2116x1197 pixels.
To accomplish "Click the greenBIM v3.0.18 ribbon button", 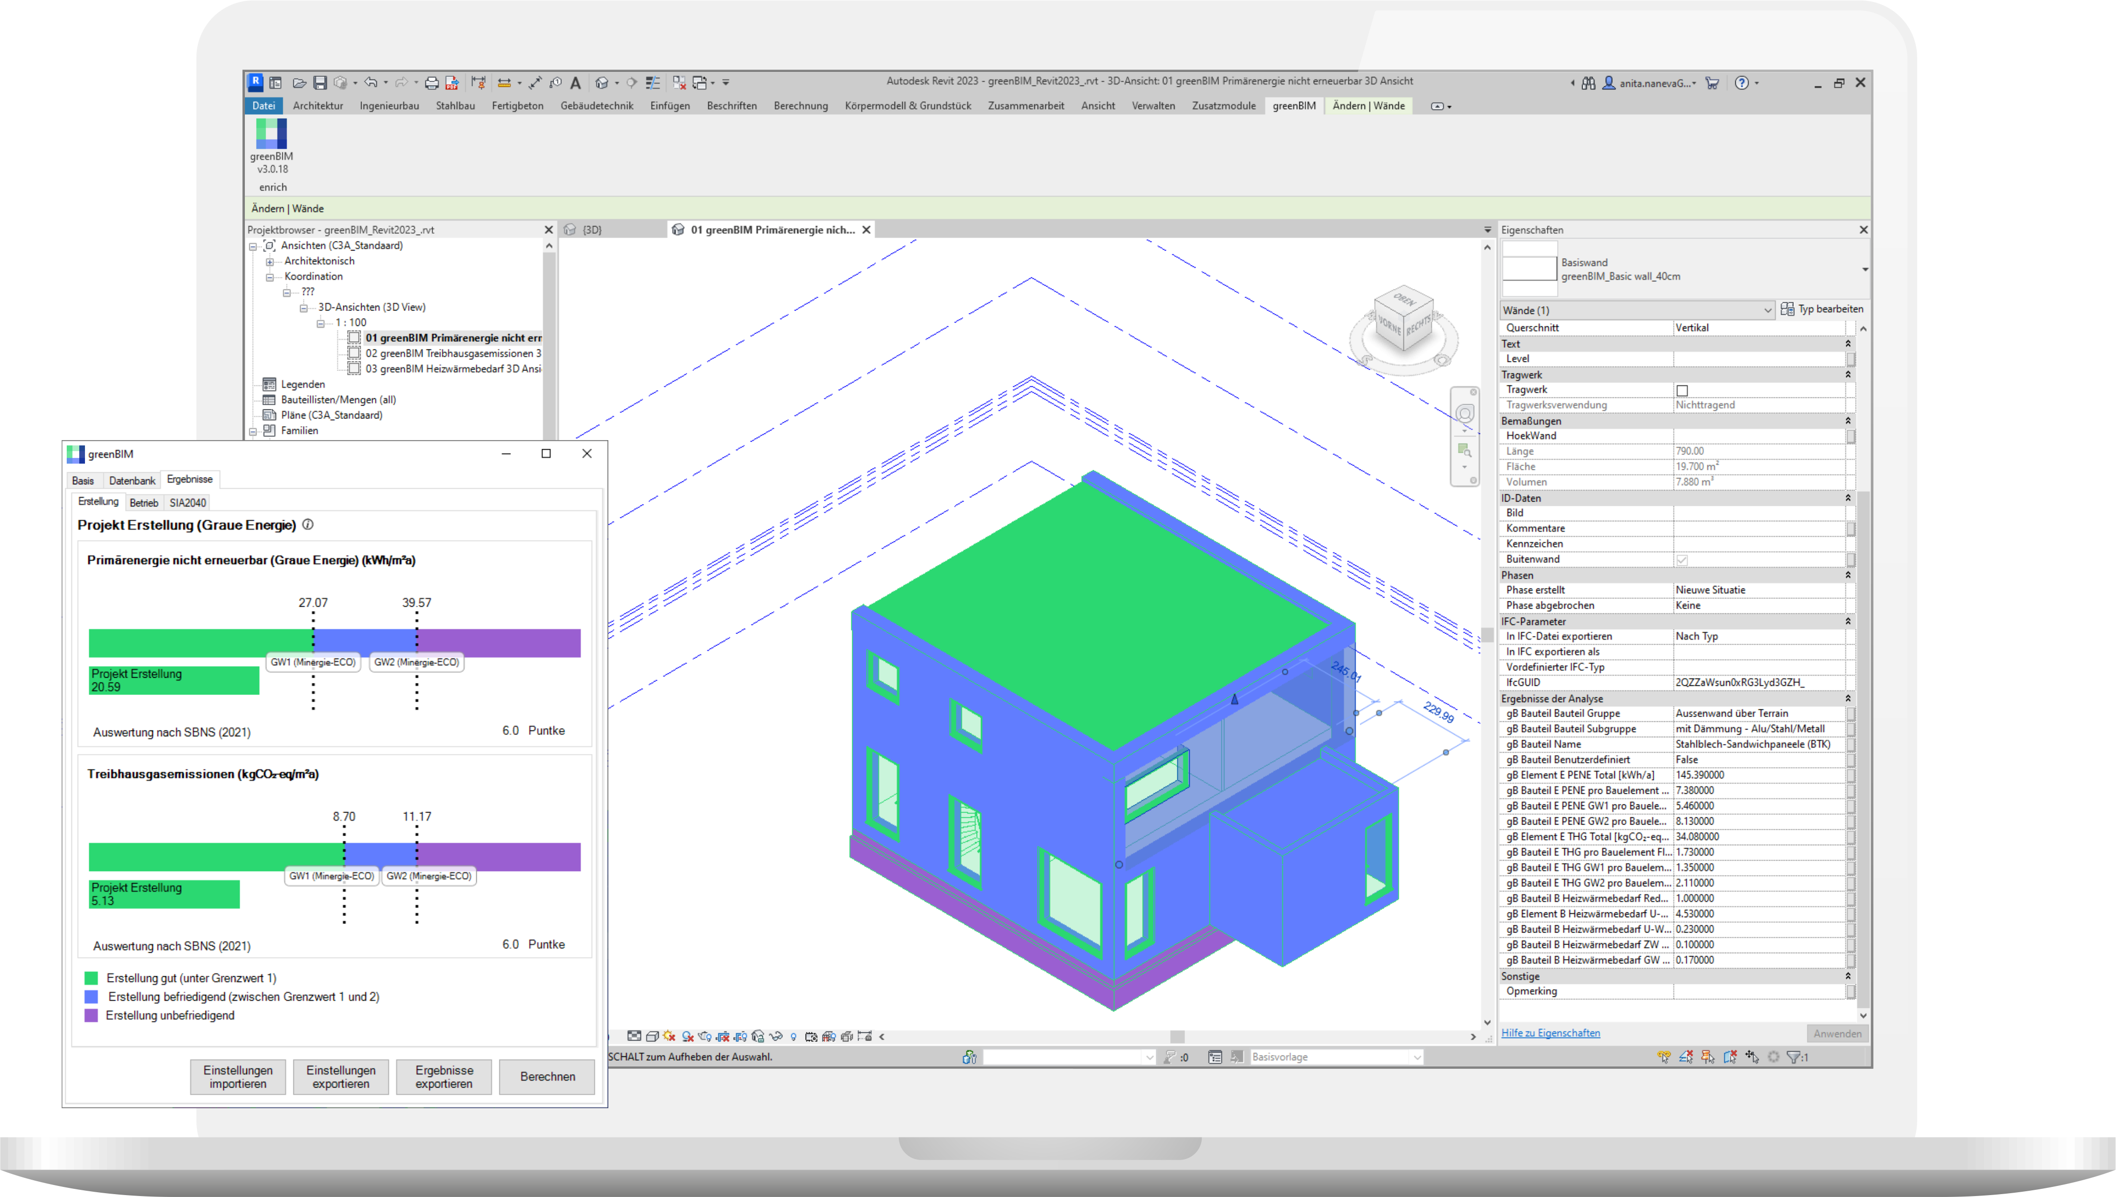I will 271,145.
